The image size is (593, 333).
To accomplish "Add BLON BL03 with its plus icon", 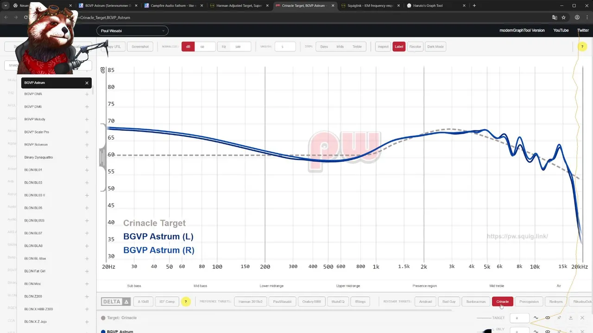I will click(87, 183).
